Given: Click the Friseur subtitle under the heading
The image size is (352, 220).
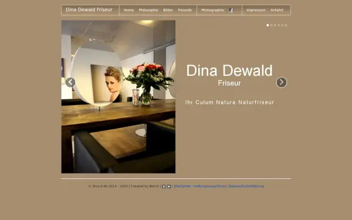Looking at the screenshot, I should tap(229, 83).
